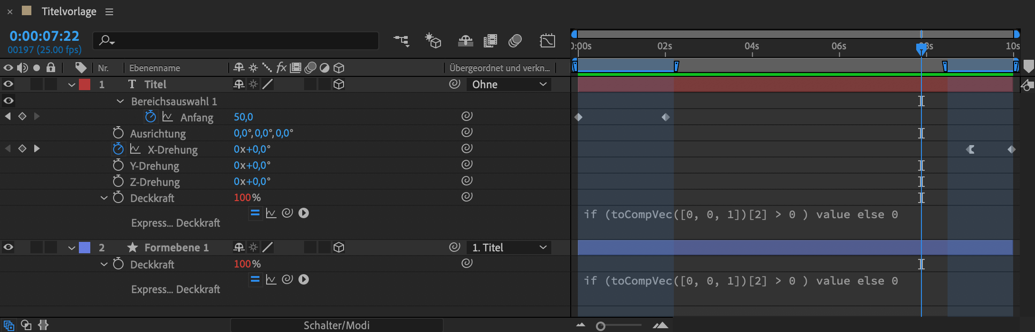The height and width of the screenshot is (332, 1035).
Task: Toggle Ausrichtung stopwatch
Action: point(118,133)
